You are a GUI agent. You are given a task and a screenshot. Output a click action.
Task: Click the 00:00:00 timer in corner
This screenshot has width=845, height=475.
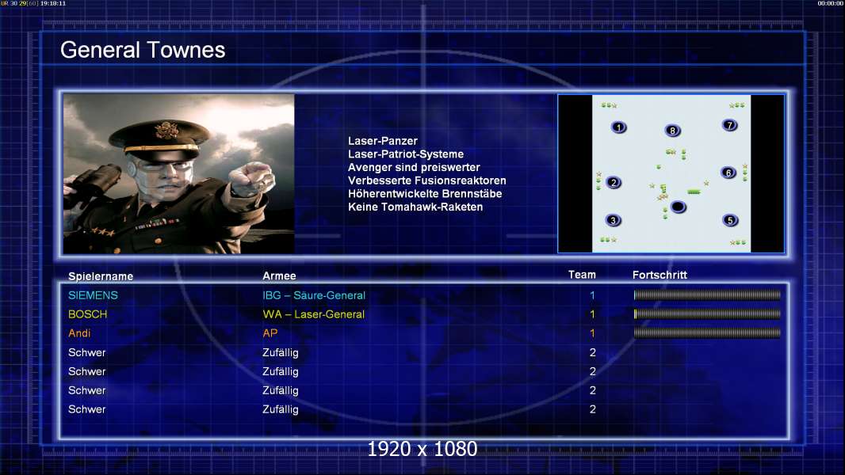[831, 3]
